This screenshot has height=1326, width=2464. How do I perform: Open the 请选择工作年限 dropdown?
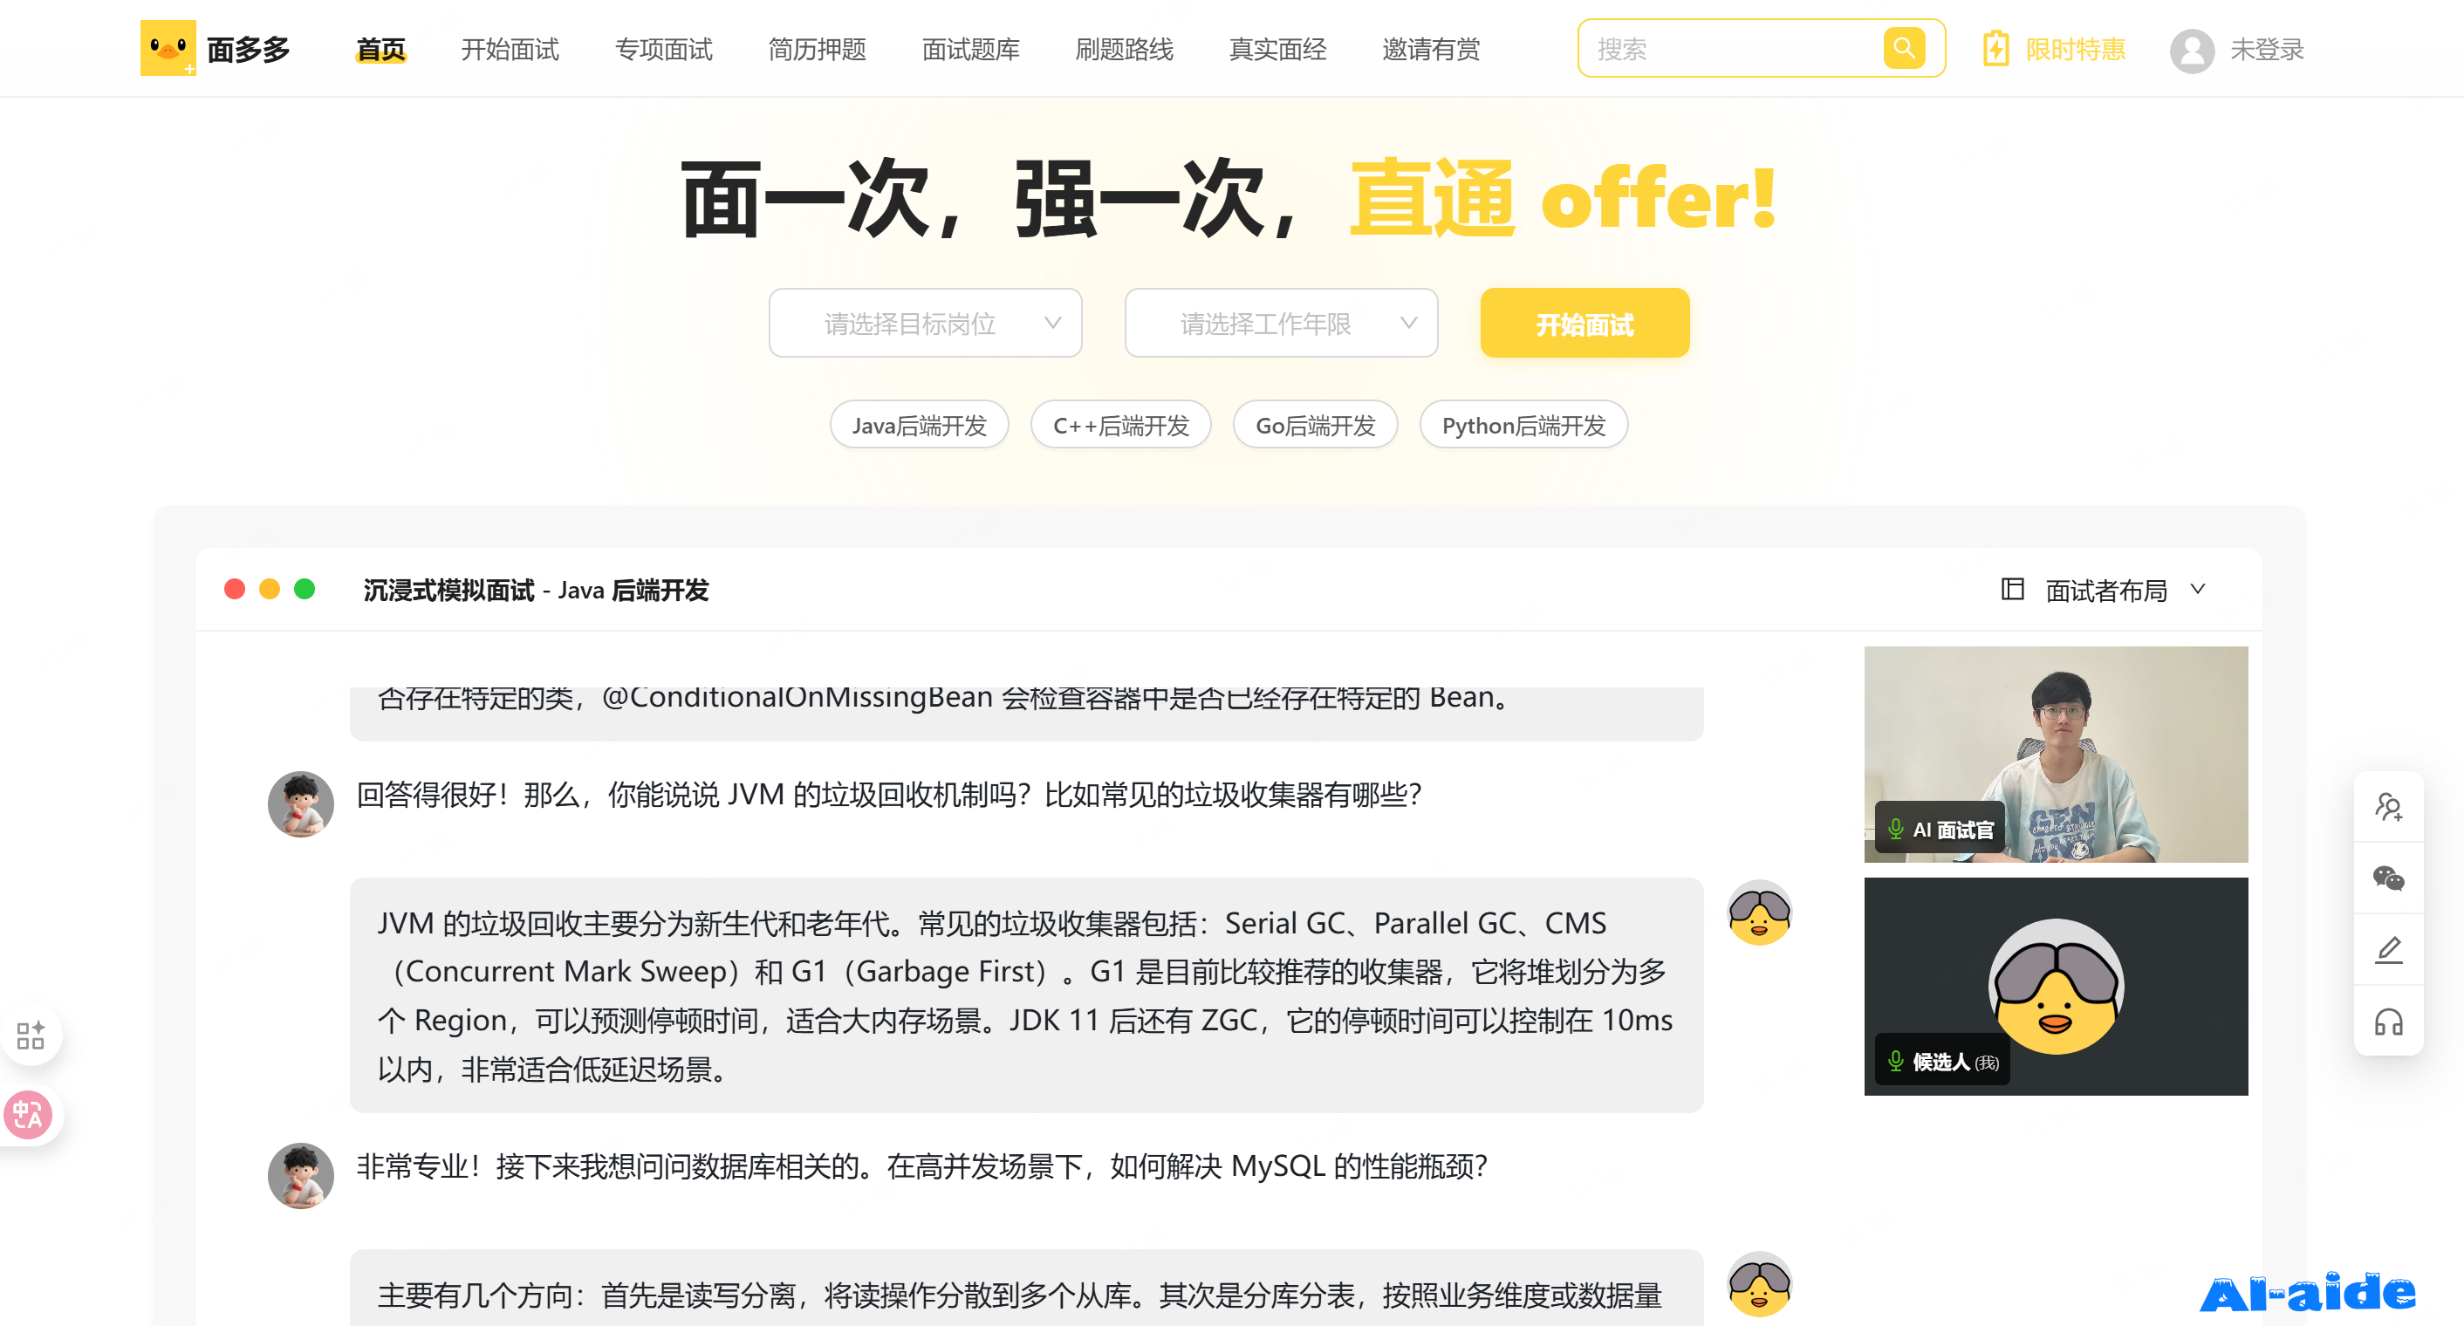click(x=1280, y=323)
